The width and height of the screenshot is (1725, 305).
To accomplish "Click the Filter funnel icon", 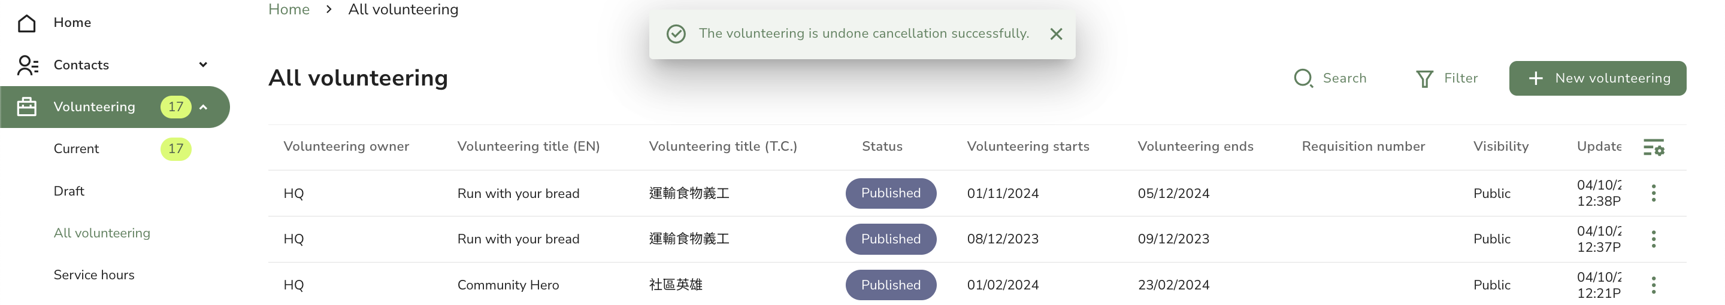I will (x=1424, y=79).
